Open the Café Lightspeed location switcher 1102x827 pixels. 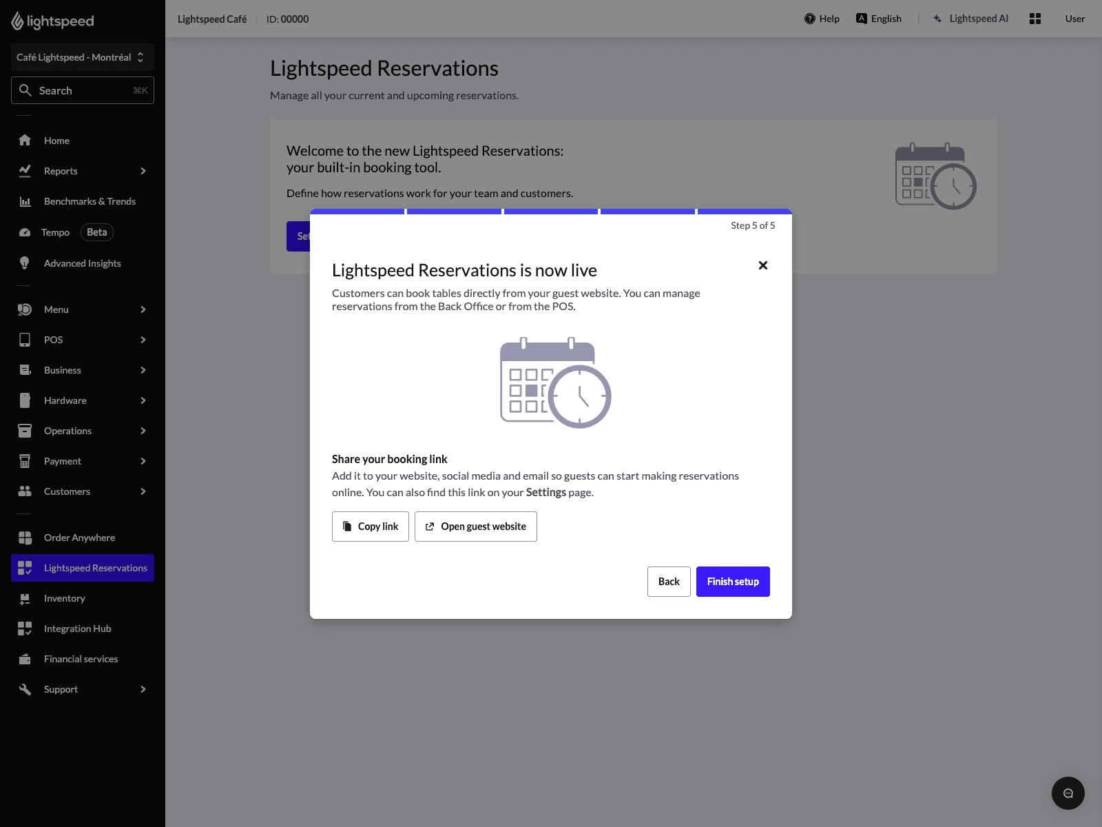click(x=82, y=57)
